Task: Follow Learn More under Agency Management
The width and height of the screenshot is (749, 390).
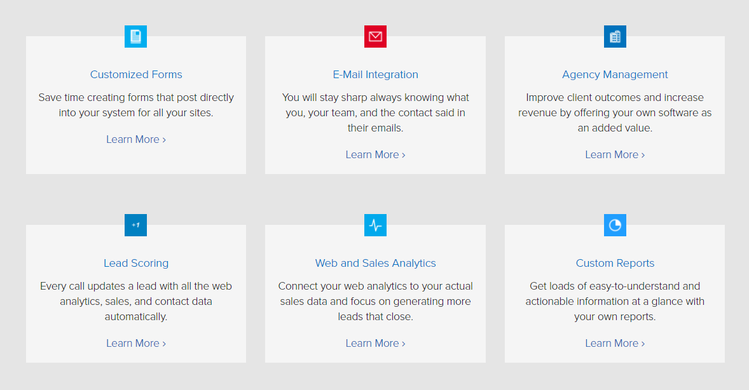Action: (x=615, y=154)
